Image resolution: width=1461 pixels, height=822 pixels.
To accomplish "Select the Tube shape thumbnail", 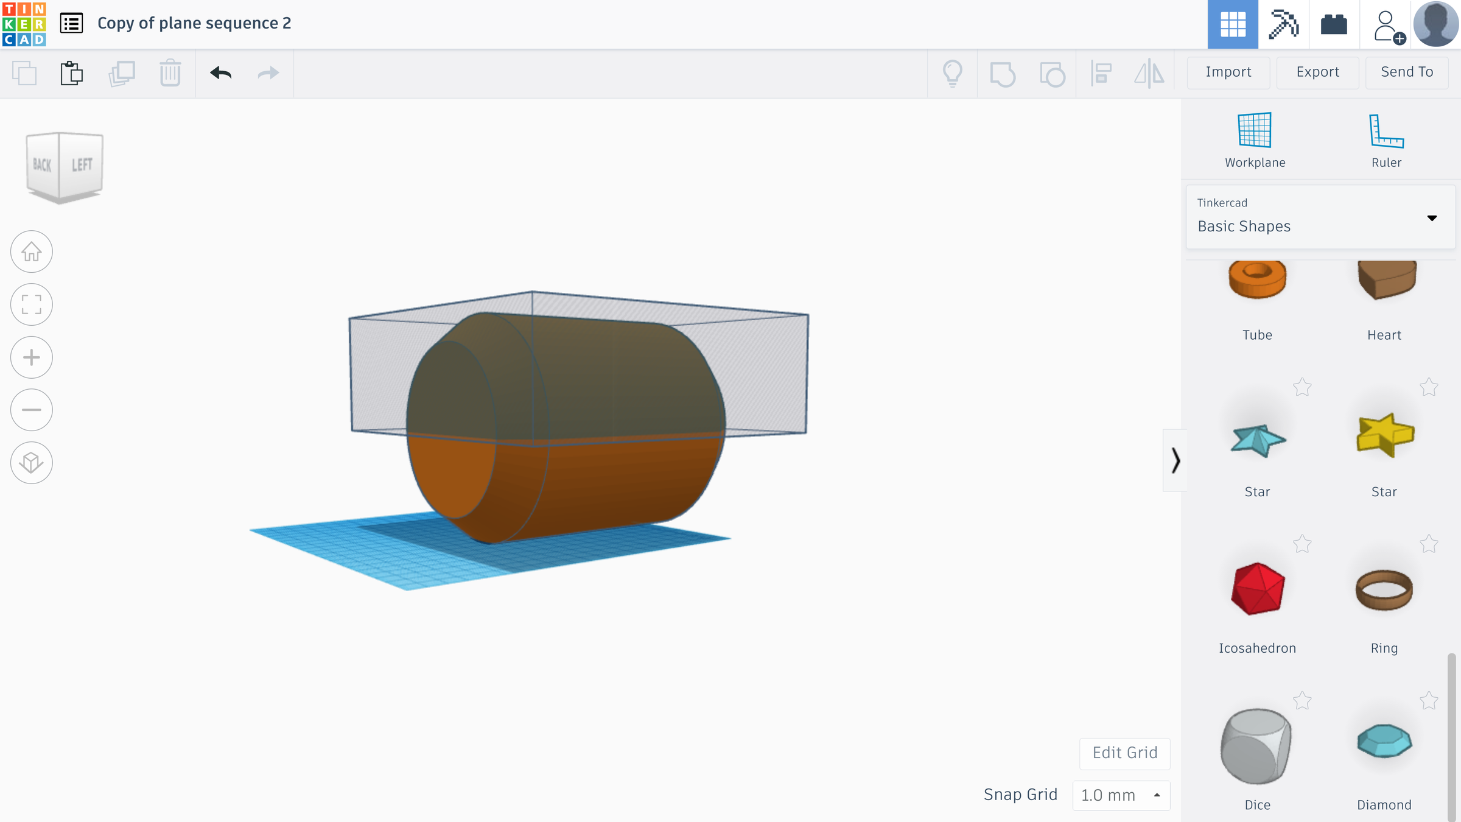I will coord(1257,280).
